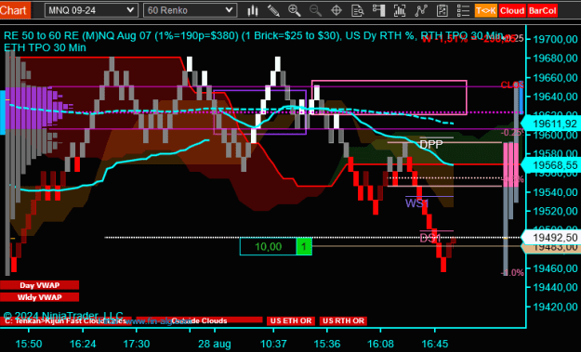This screenshot has width=581, height=352.
Task: Click the 19460,00 price axis label
Action: point(555,268)
